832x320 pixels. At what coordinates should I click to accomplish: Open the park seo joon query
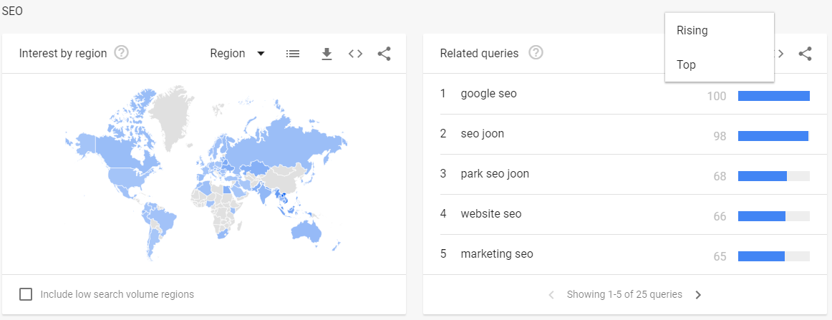coord(495,173)
